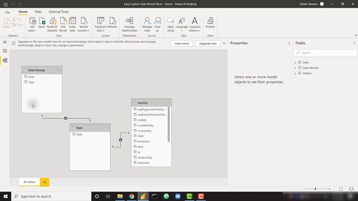Open the Help tab

(x=38, y=12)
